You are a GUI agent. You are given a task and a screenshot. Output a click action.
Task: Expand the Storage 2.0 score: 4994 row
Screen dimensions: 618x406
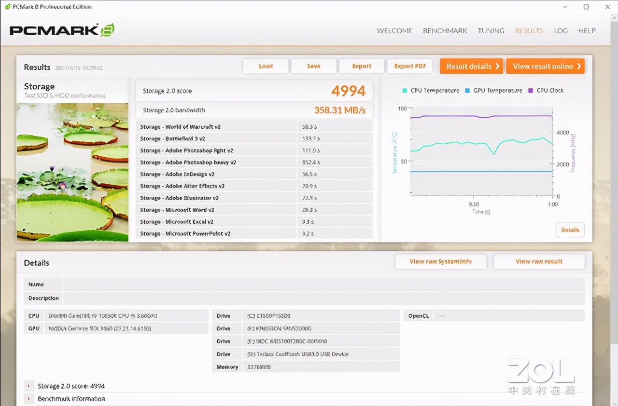pyautogui.click(x=29, y=386)
